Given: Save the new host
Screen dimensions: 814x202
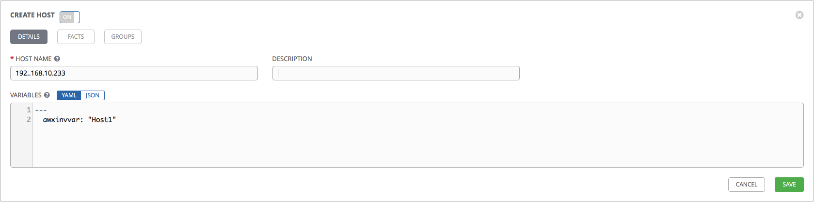Looking at the screenshot, I should pos(789,185).
